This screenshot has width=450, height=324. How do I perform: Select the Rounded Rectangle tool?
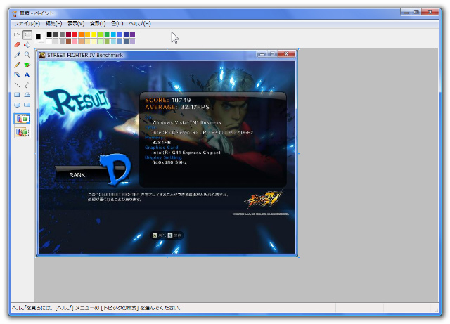pos(27,105)
